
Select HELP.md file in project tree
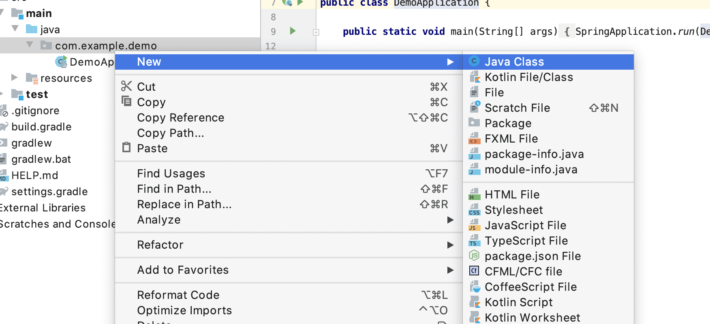pyautogui.click(x=35, y=175)
